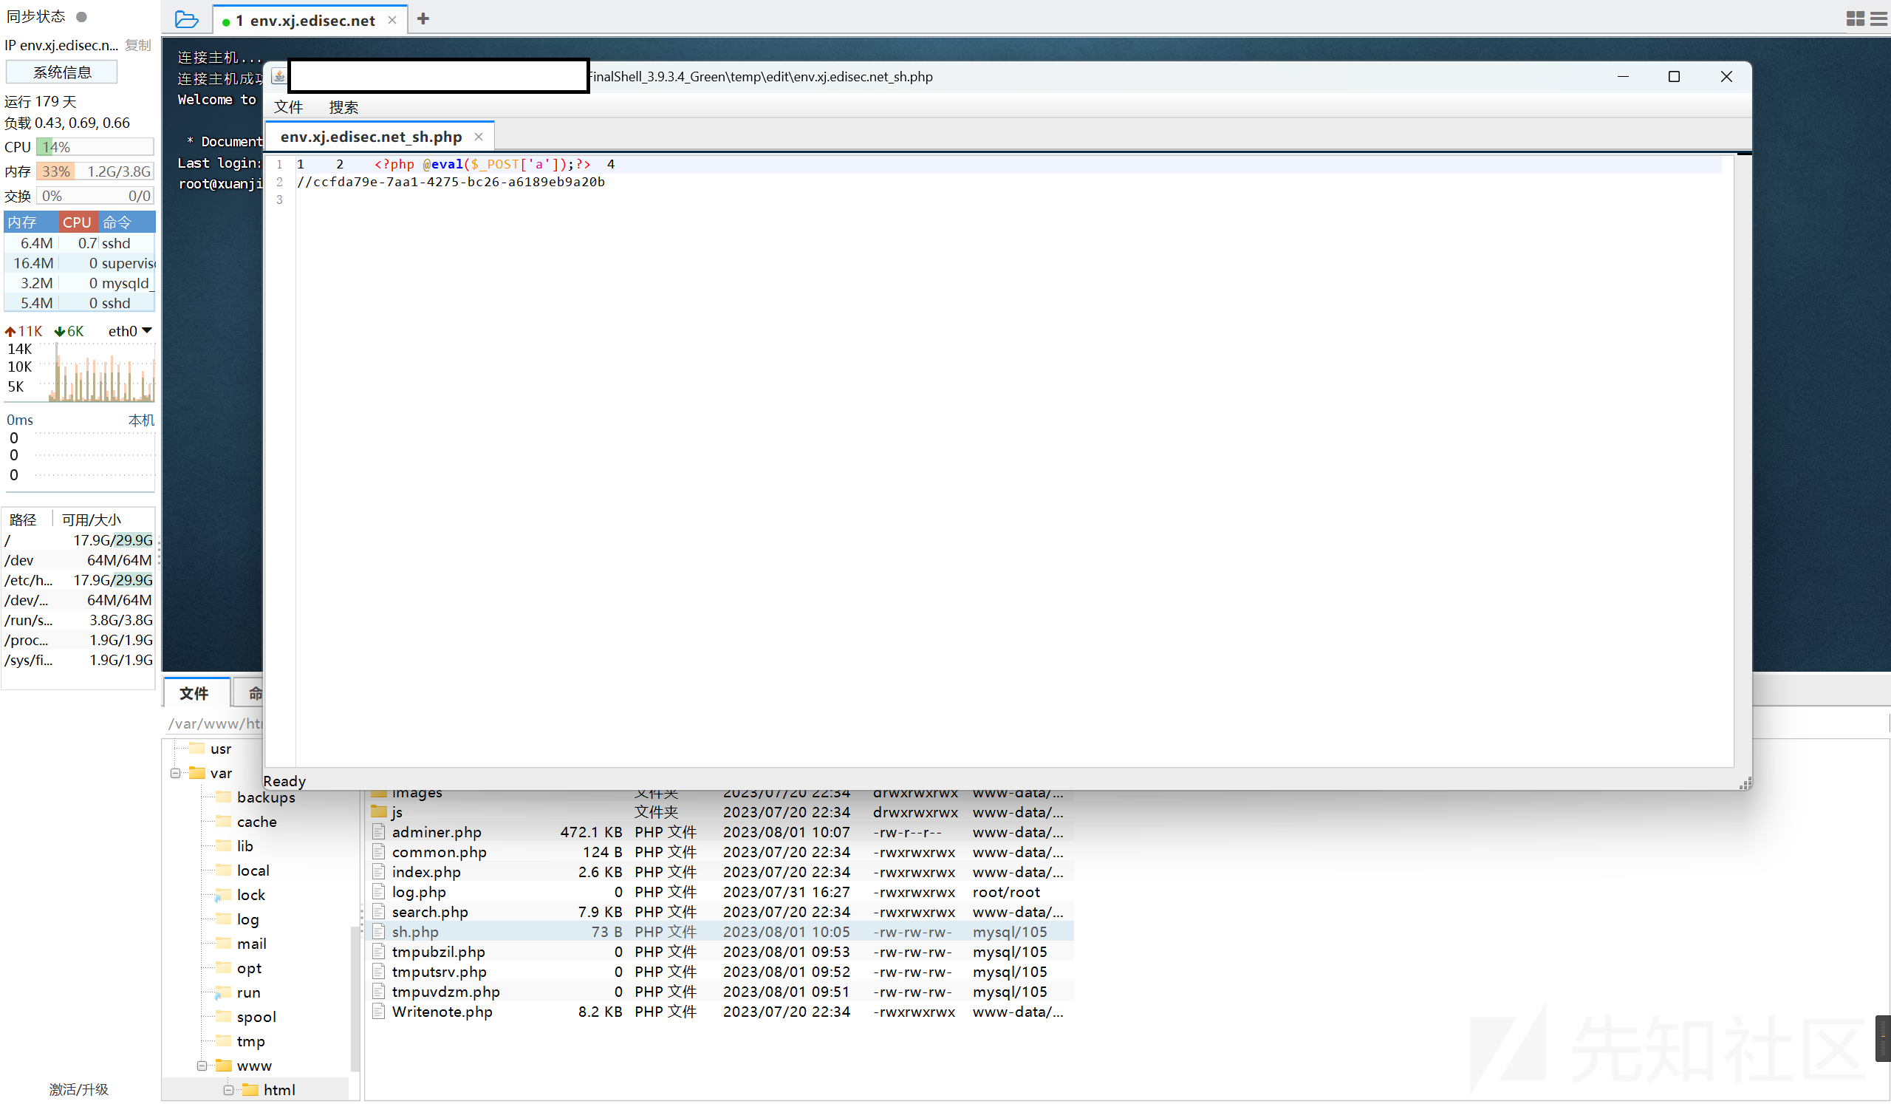Open the 搜索 menu in the editor
This screenshot has height=1104, width=1891.
click(343, 107)
